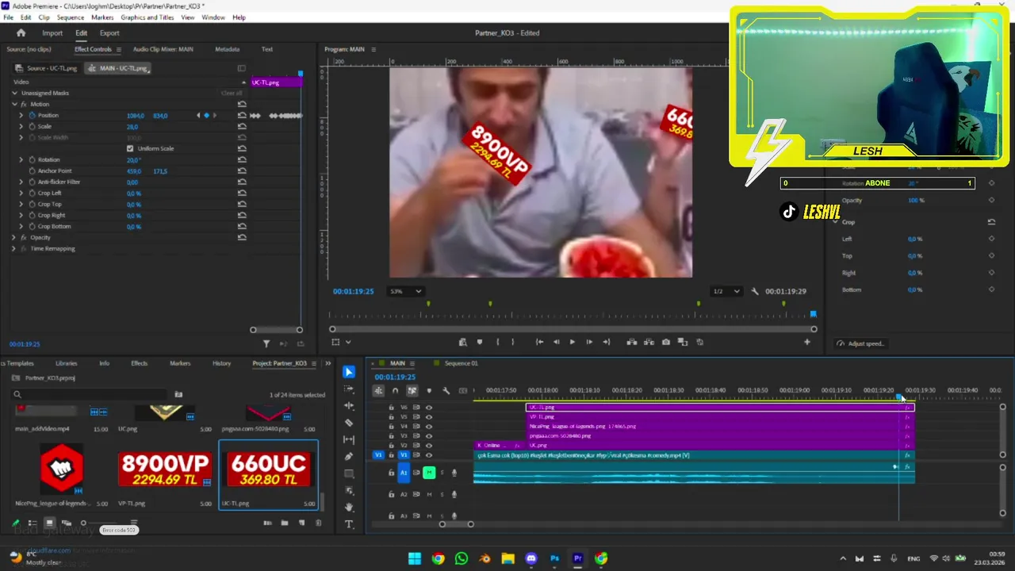The height and width of the screenshot is (571, 1015).
Task: Toggle the Position animation stopwatch
Action: tap(32, 115)
